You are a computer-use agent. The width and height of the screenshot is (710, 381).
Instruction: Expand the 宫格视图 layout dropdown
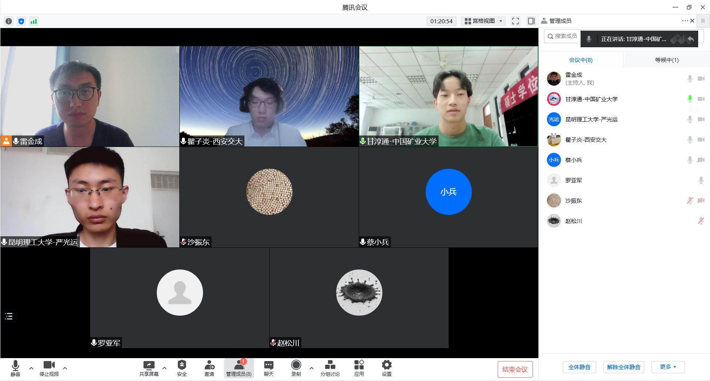click(x=484, y=21)
